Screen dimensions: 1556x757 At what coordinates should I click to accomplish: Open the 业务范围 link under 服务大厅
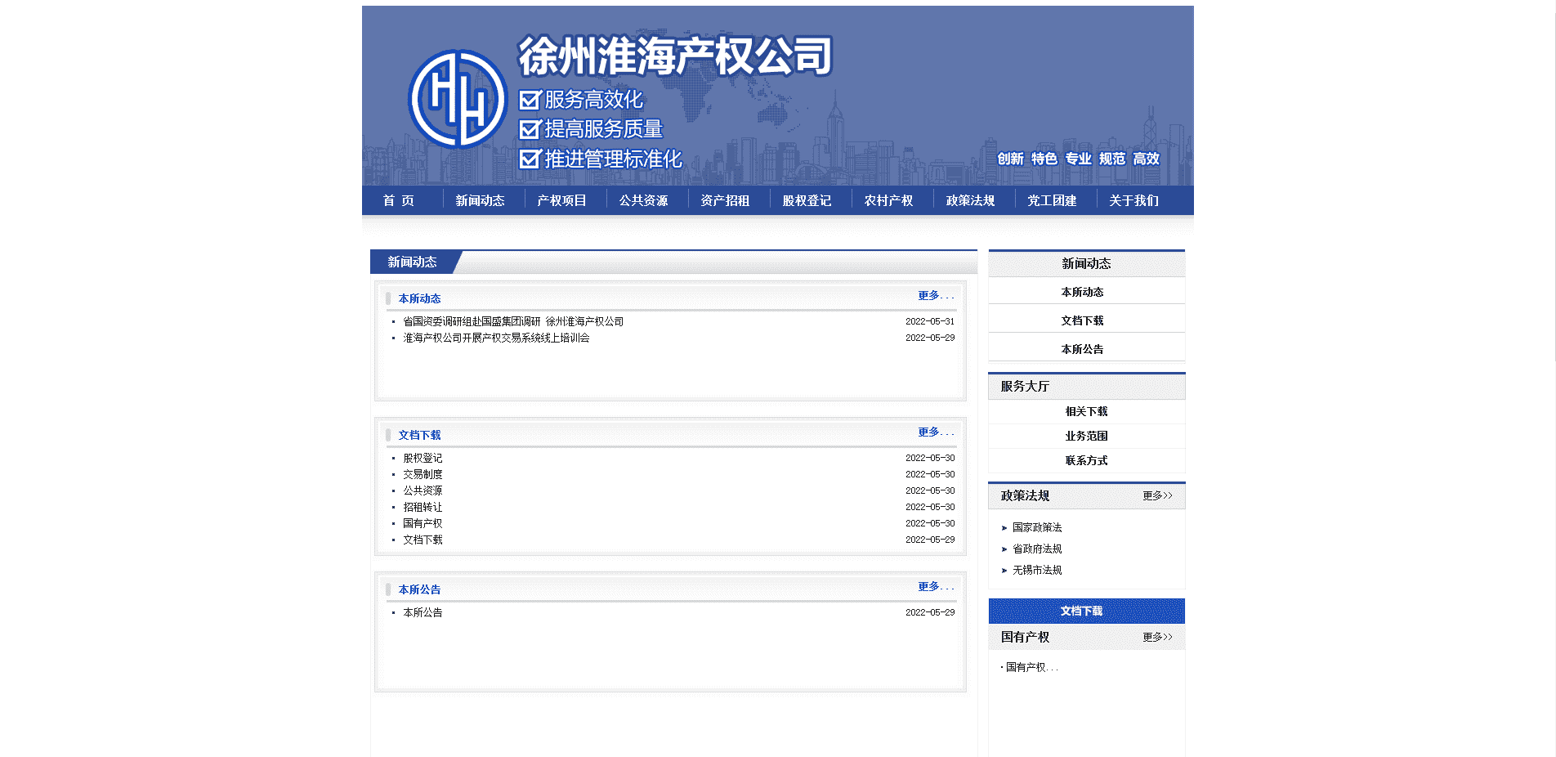(1086, 437)
